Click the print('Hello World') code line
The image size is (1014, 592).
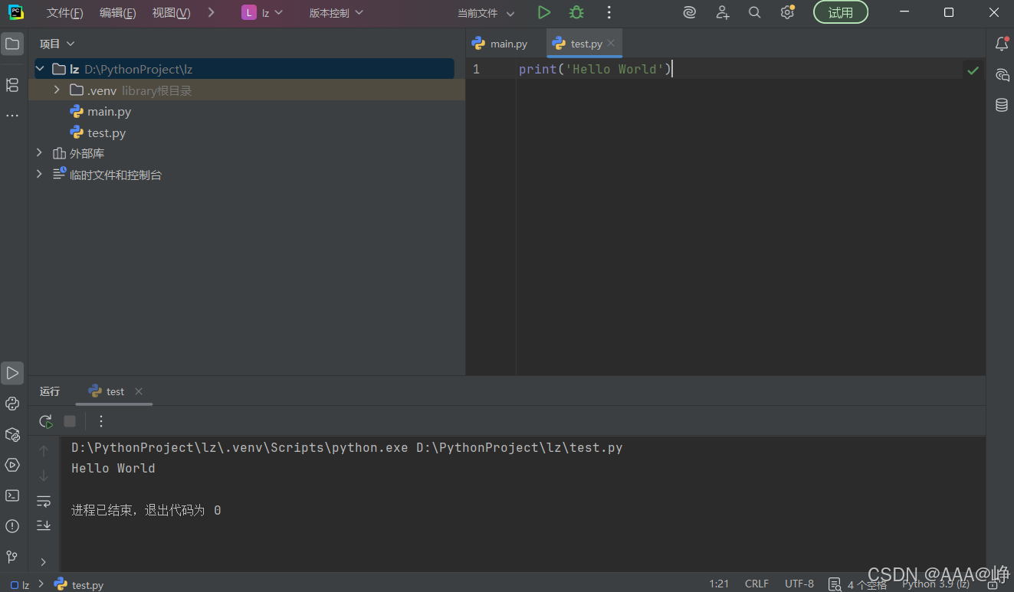pyautogui.click(x=595, y=69)
